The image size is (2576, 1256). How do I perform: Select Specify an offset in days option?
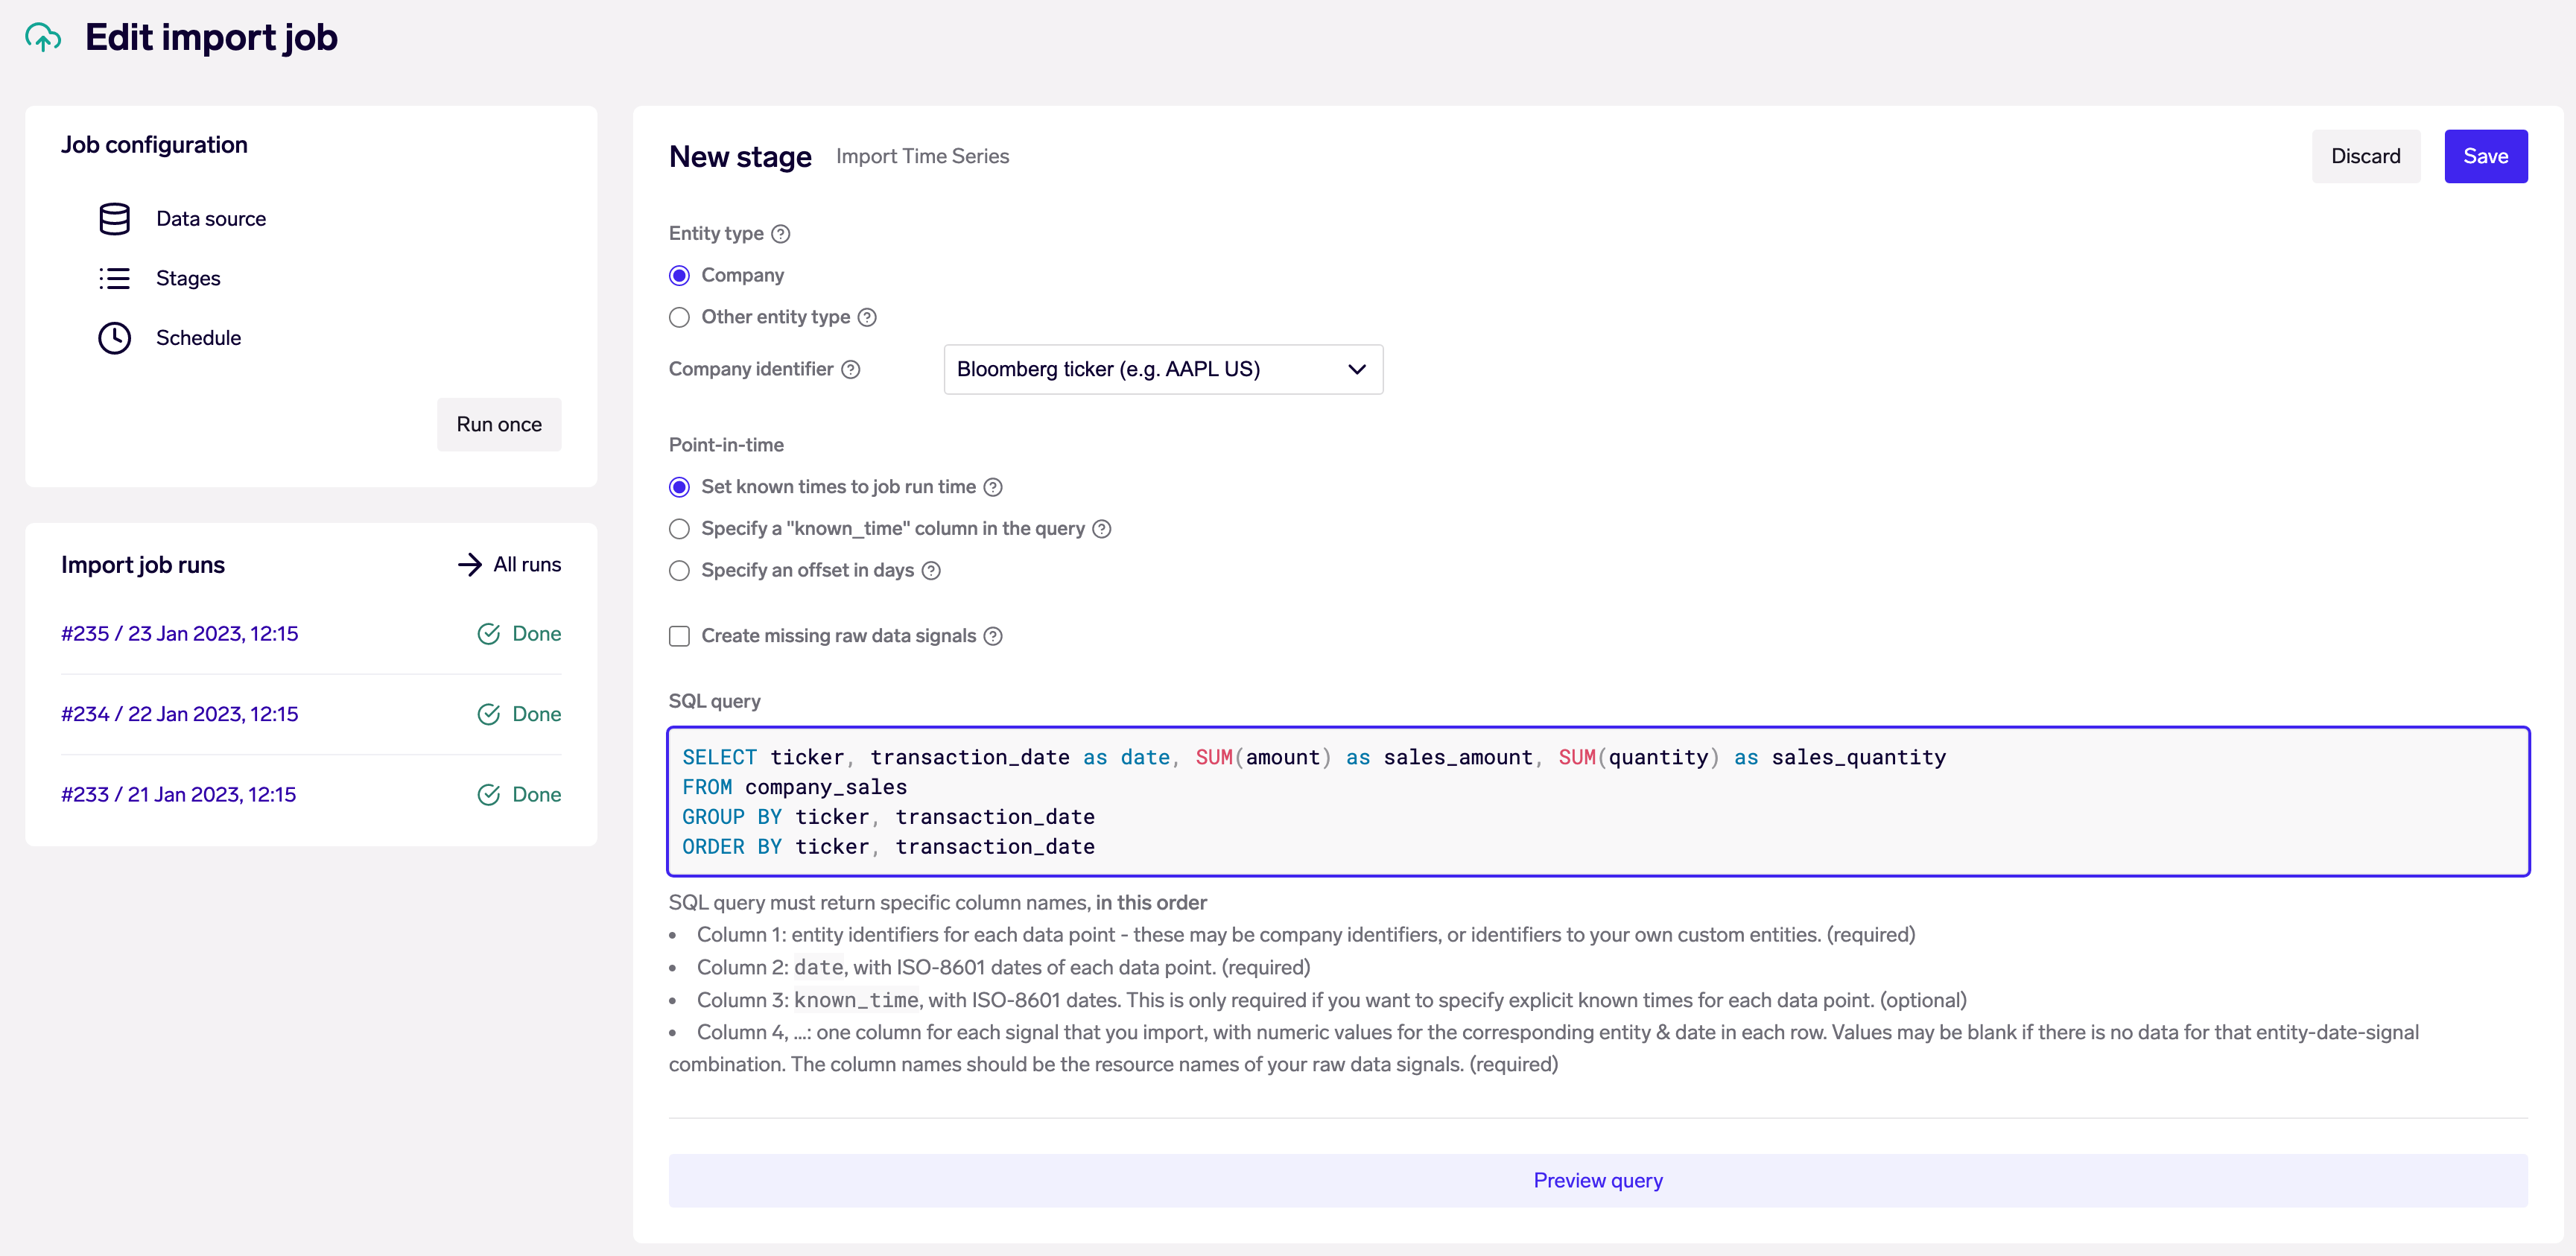click(x=679, y=571)
